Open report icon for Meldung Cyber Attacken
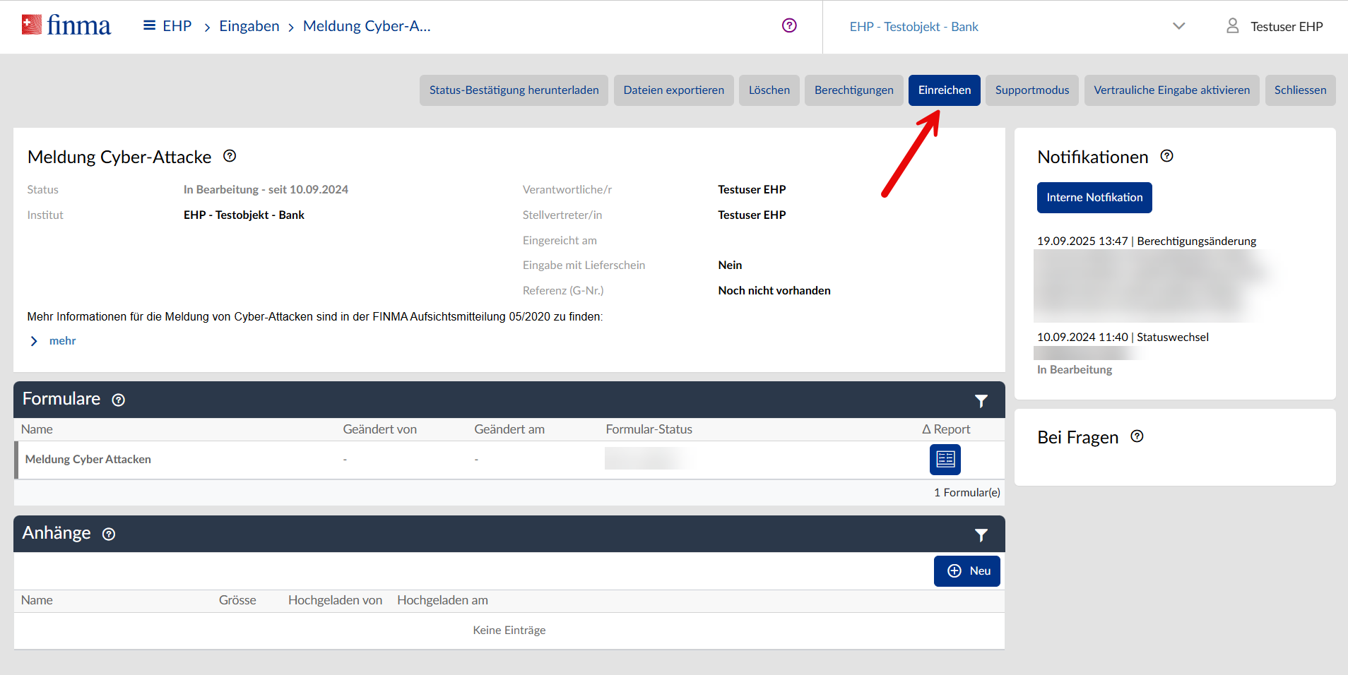The image size is (1348, 675). (x=945, y=460)
